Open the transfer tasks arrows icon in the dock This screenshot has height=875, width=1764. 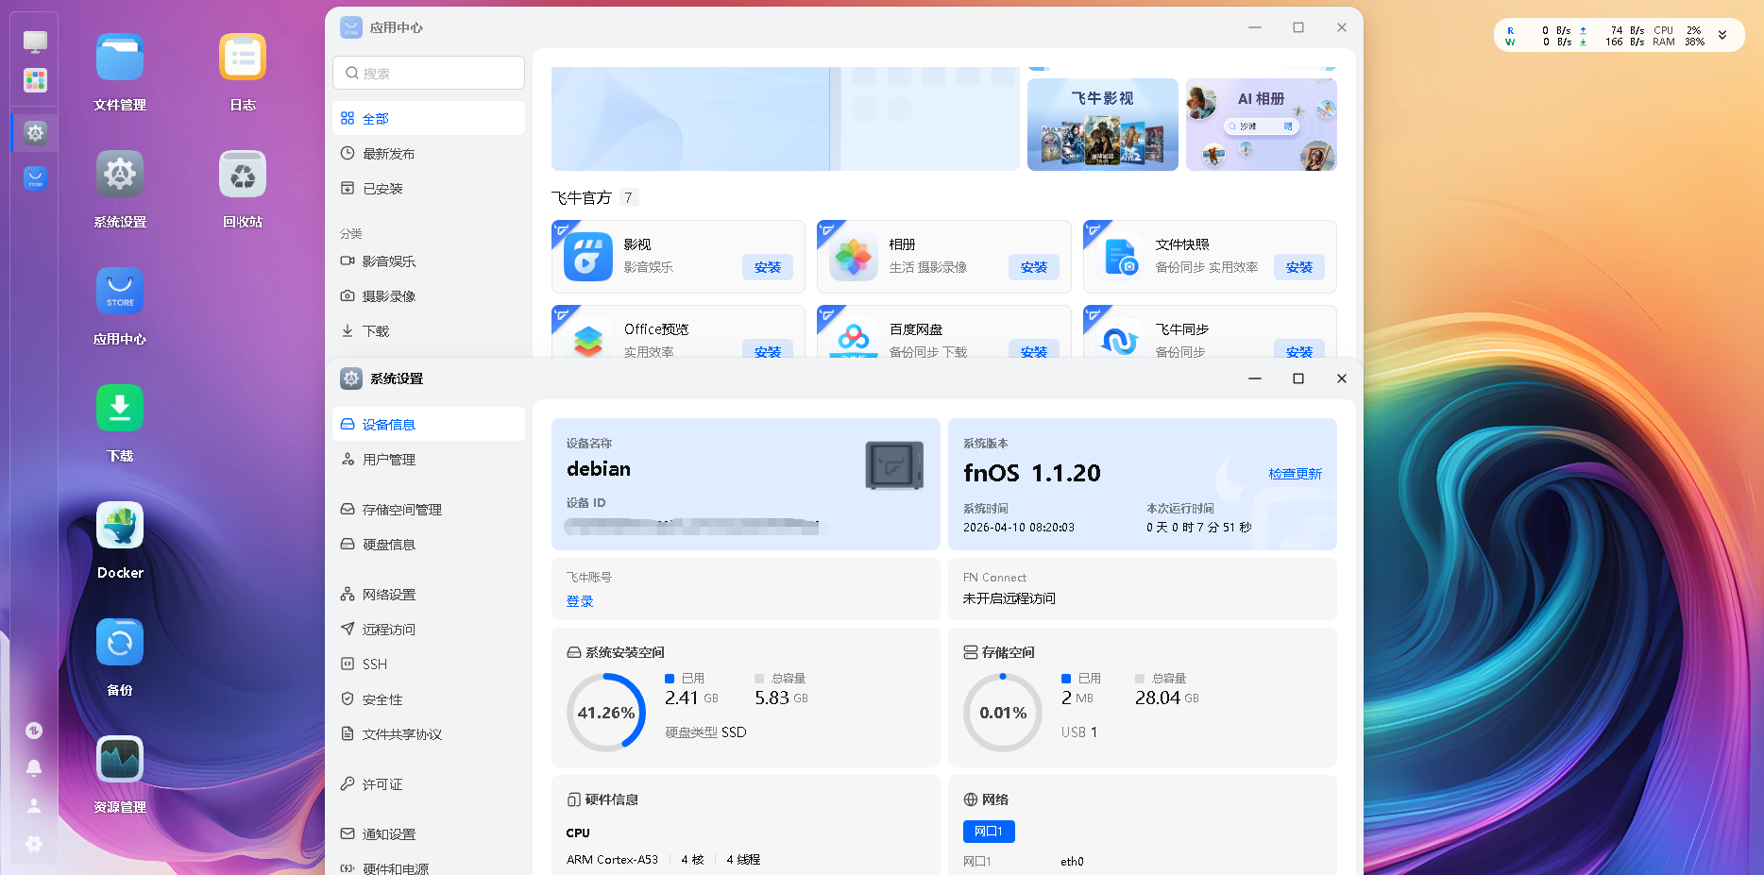34,731
